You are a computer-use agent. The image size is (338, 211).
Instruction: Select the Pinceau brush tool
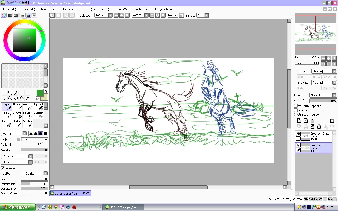pyautogui.click(x=17, y=107)
